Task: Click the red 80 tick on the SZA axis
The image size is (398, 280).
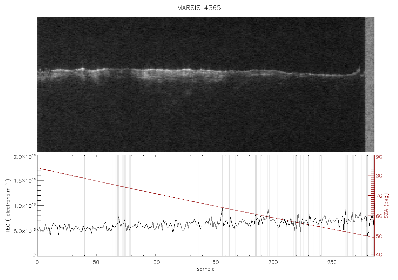Action: (x=379, y=176)
